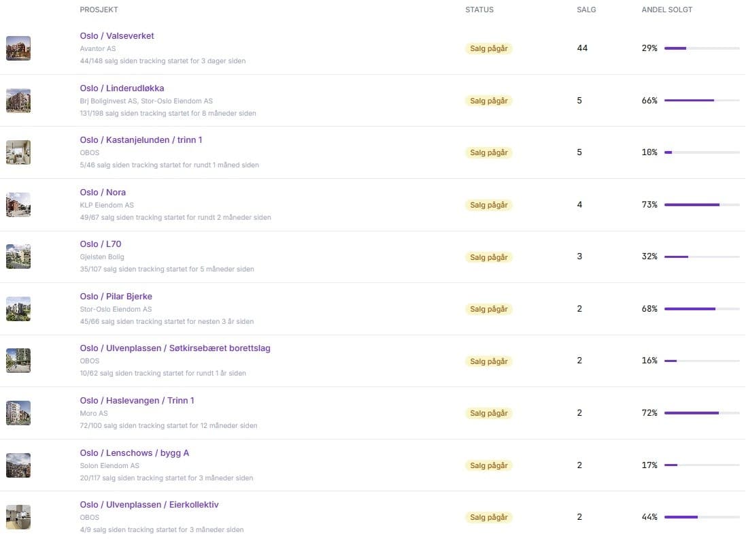Click the PROSJEKT column header
The image size is (746, 545).
[99, 10]
